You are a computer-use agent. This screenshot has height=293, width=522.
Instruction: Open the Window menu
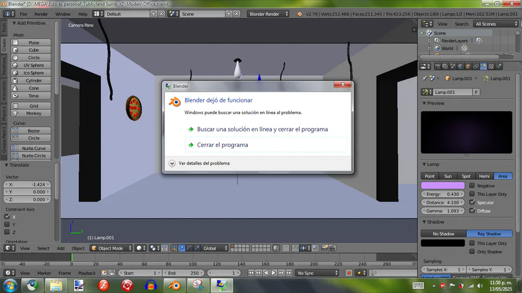coord(63,14)
